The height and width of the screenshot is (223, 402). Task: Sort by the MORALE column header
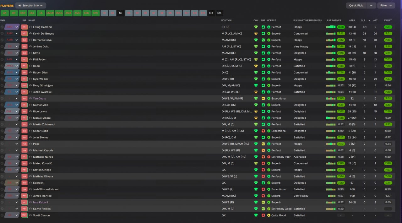pyautogui.click(x=271, y=20)
